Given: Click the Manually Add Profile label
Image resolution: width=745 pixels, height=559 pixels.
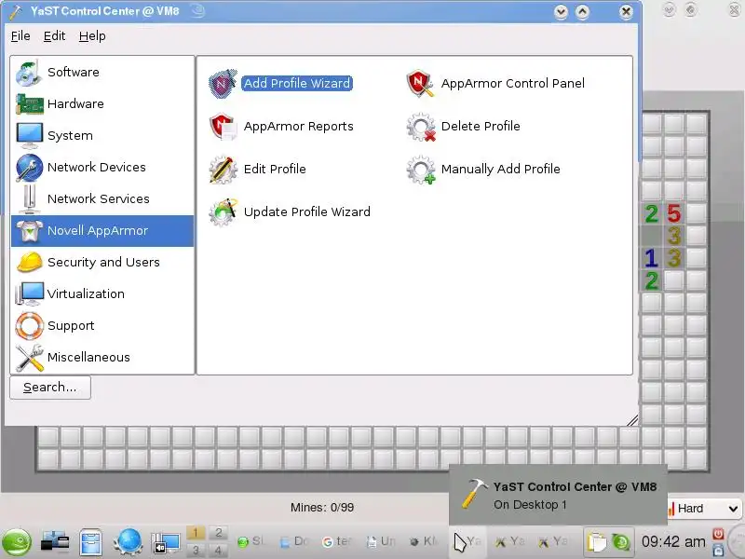Looking at the screenshot, I should coord(500,170).
